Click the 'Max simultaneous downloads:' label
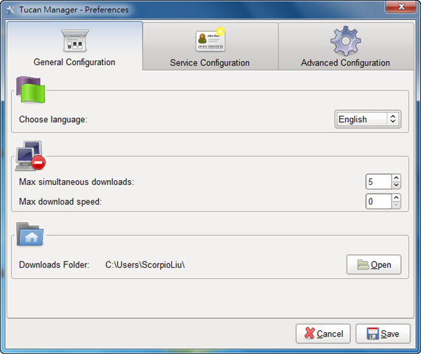 [76, 182]
